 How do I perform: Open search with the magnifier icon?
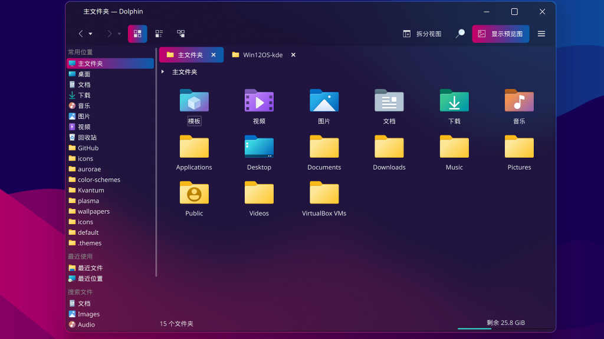coord(460,34)
